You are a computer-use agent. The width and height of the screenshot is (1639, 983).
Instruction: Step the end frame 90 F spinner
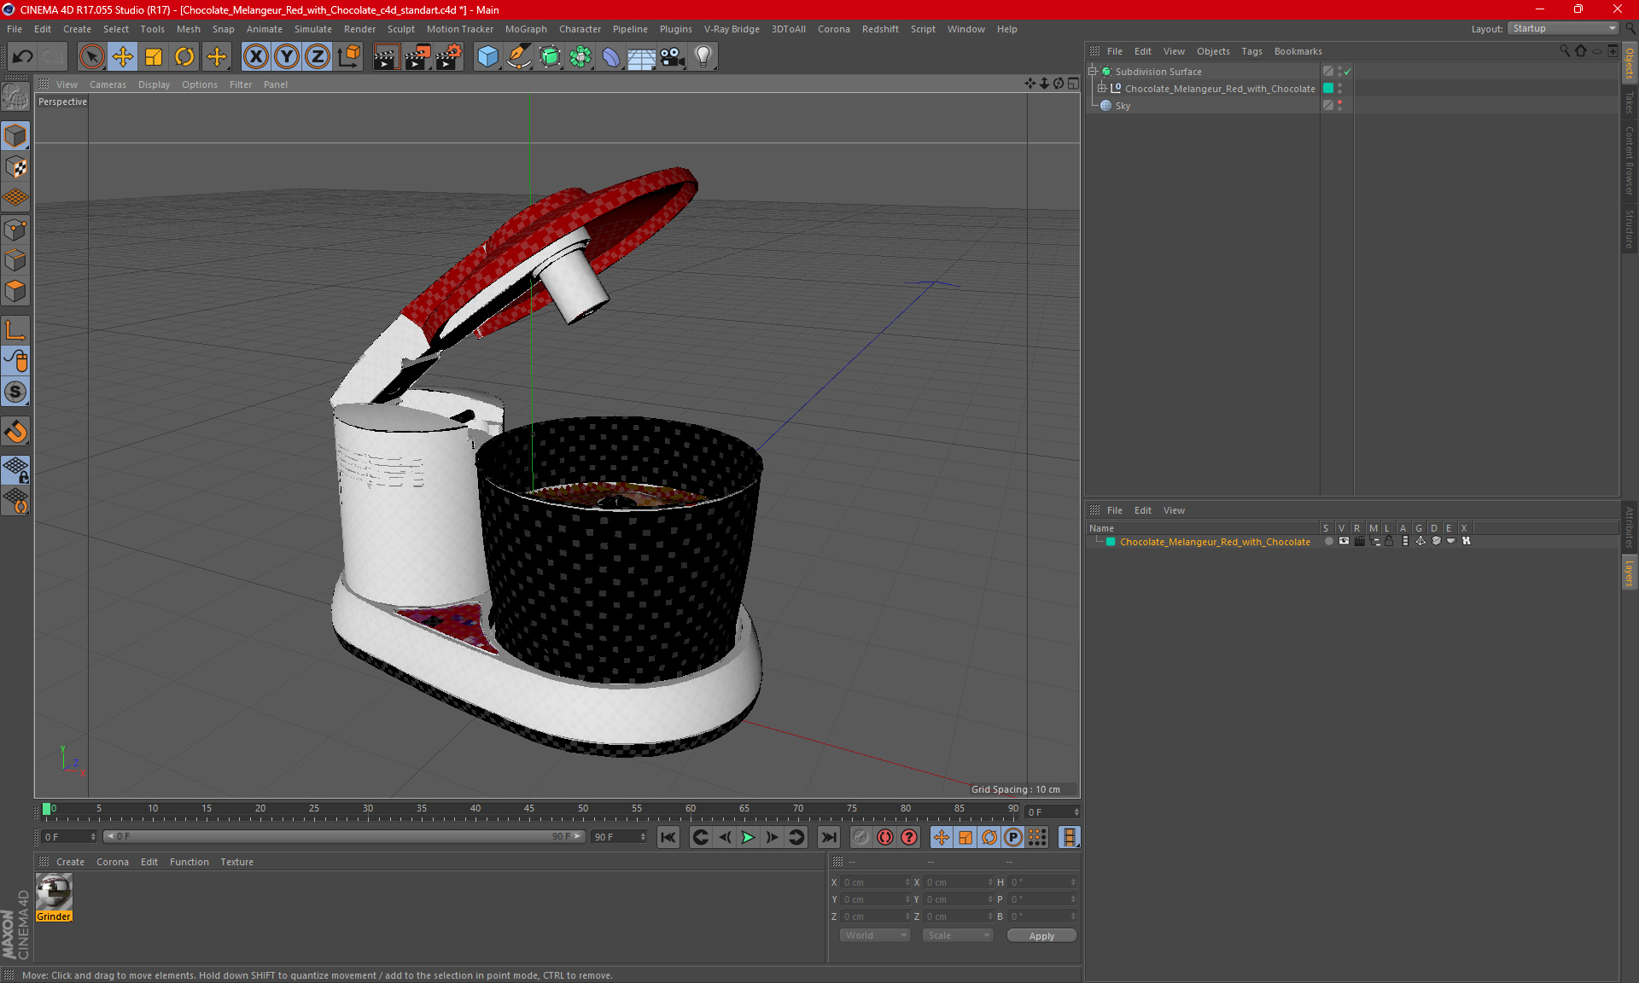click(x=643, y=837)
